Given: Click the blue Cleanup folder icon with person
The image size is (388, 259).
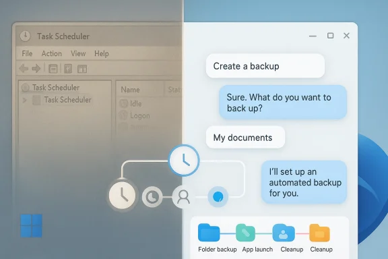Looking at the screenshot, I should coord(284,233).
